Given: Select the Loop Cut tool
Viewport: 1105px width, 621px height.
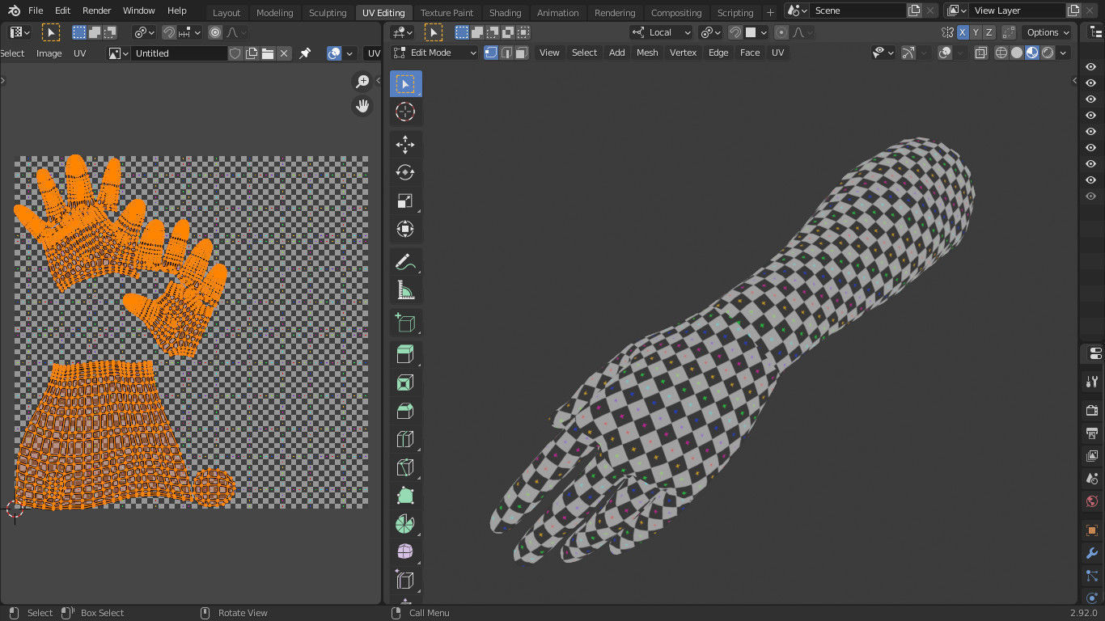Looking at the screenshot, I should pos(405,439).
